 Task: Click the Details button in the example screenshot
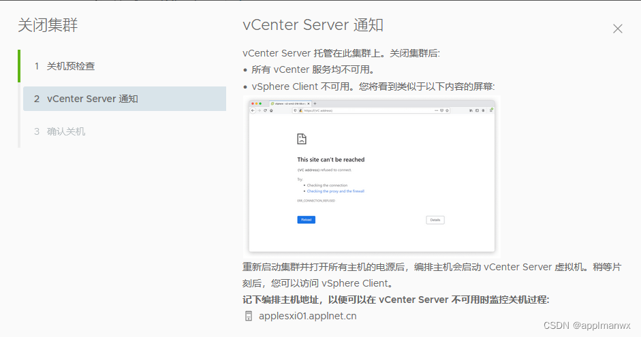point(435,220)
